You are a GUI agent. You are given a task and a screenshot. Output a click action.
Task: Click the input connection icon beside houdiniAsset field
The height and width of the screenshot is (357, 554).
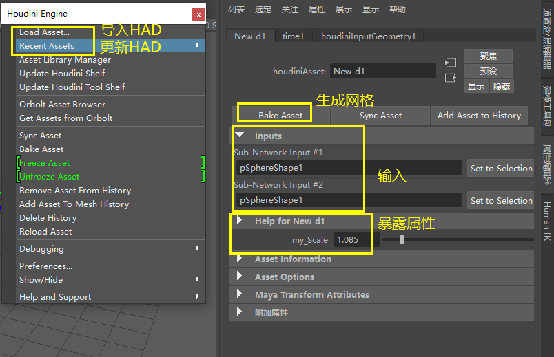pyautogui.click(x=451, y=63)
